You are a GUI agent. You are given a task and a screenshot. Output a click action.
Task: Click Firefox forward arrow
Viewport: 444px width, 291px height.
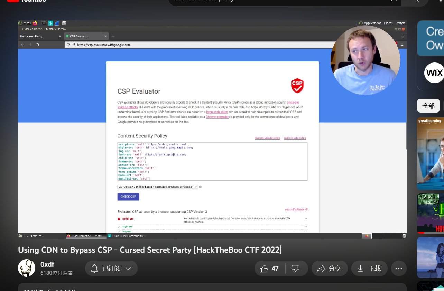(x=30, y=45)
